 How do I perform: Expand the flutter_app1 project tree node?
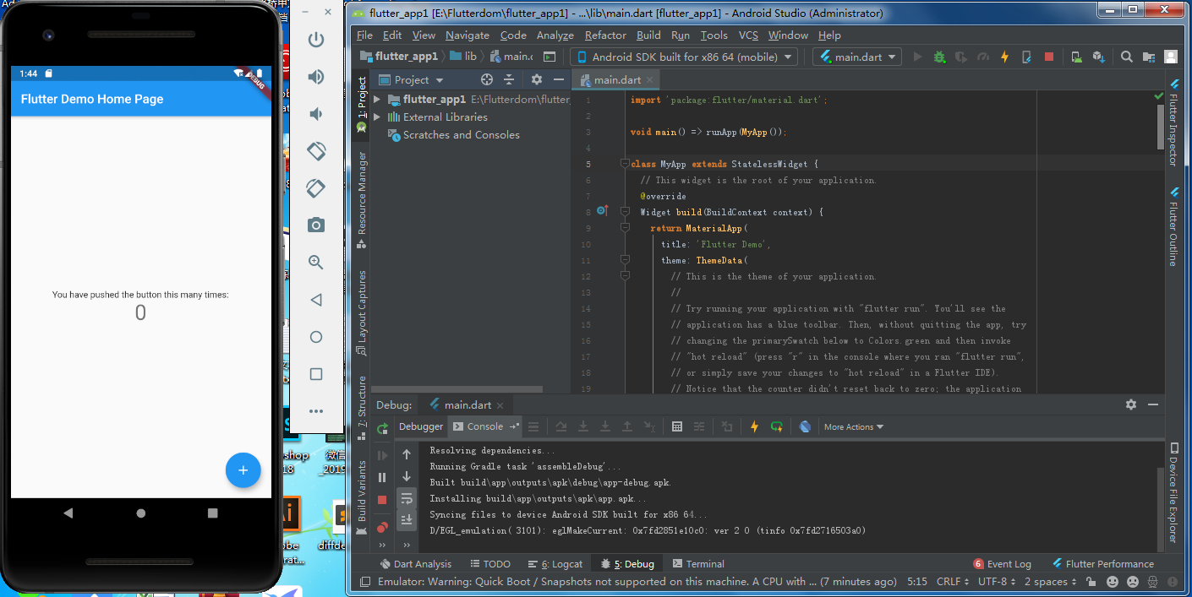(x=377, y=99)
